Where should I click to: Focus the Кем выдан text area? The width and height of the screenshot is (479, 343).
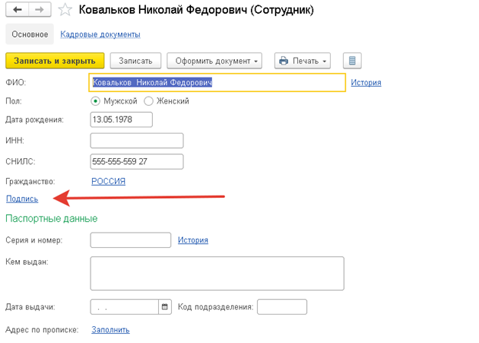point(216,271)
